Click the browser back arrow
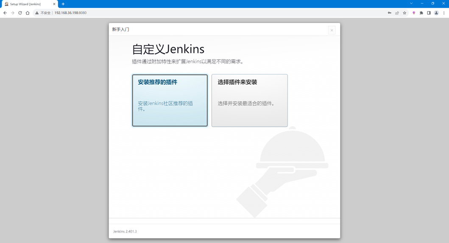449x243 pixels. pos(5,13)
